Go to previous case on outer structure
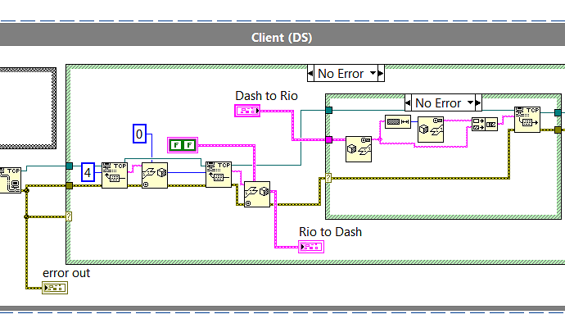 (x=310, y=73)
